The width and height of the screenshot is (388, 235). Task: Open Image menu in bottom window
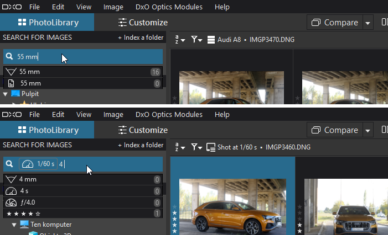[113, 114]
